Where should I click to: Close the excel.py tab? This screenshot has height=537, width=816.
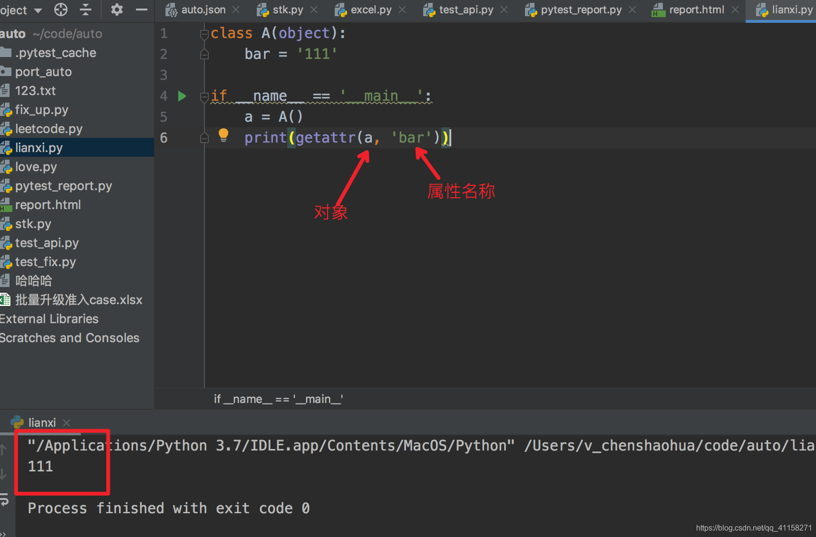pyautogui.click(x=402, y=10)
